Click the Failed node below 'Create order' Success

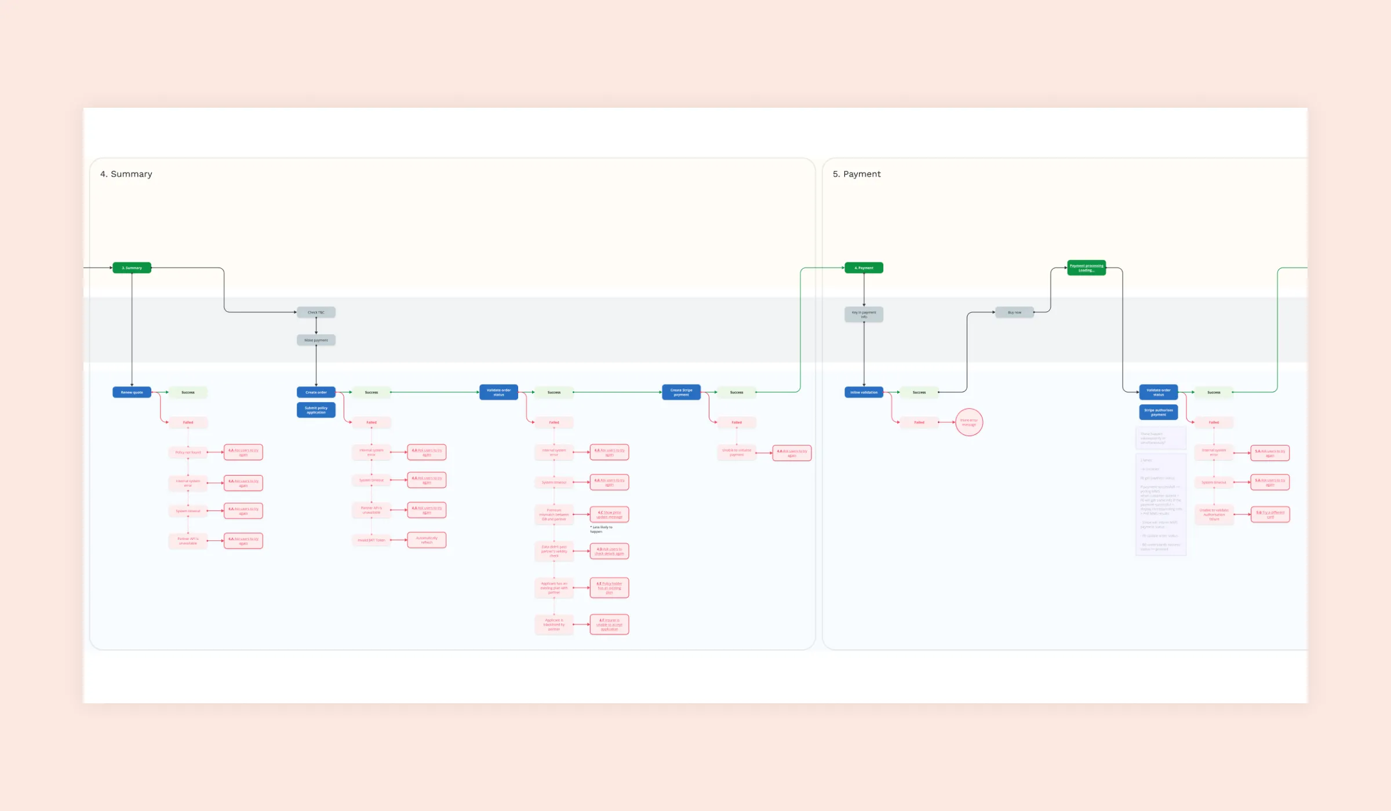[372, 422]
